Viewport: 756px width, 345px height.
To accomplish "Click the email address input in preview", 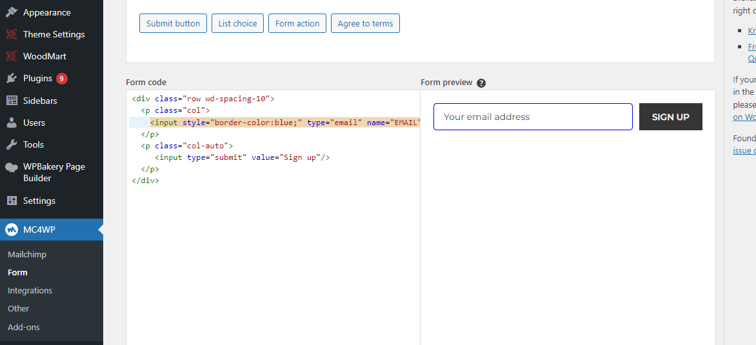I will click(533, 117).
